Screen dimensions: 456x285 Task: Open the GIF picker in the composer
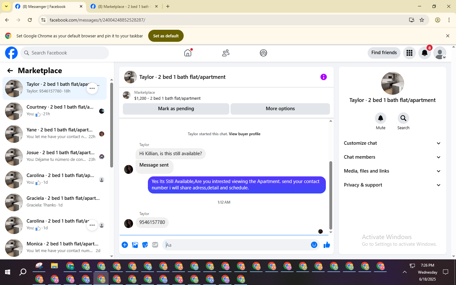(155, 245)
